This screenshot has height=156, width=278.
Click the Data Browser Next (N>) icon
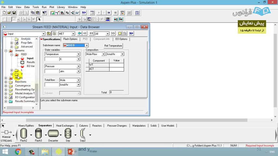pos(131,33)
